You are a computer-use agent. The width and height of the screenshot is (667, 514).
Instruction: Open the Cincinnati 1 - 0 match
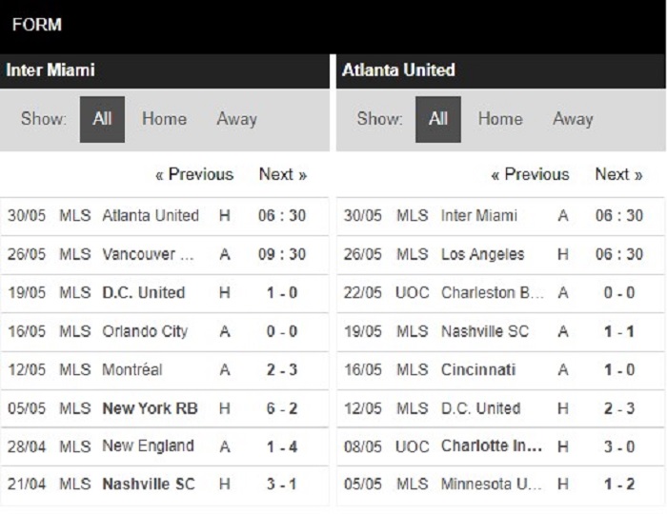(x=500, y=370)
